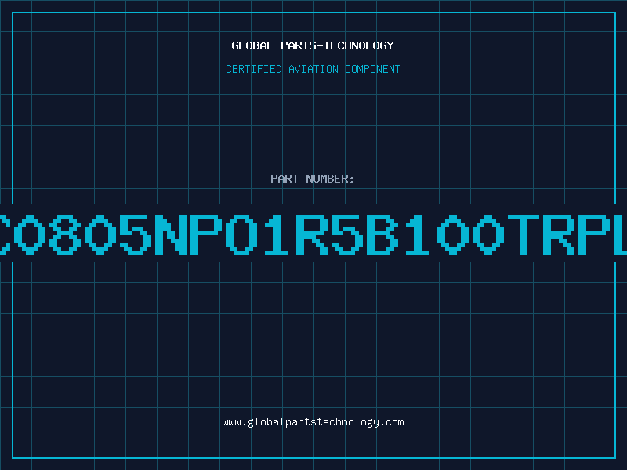Click the large C0805NP01R5B100TRPL part number

click(313, 234)
